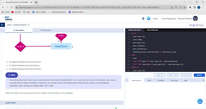Click the Win 100 Points label
This screenshot has height=109, width=206.
(x=196, y=25)
